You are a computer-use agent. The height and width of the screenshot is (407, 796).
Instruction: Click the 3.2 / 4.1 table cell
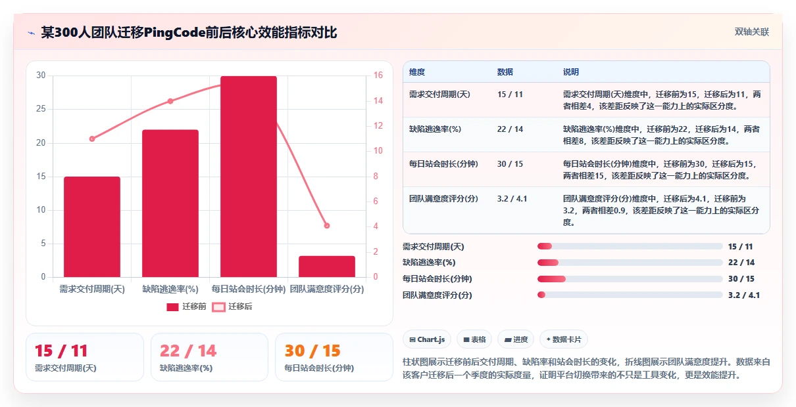(x=512, y=198)
